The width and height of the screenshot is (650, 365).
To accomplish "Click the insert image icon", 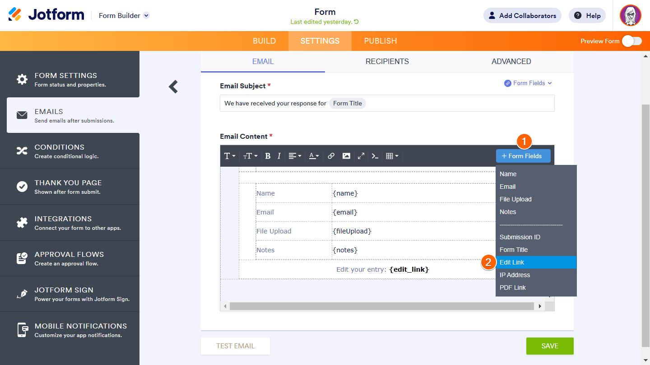I will point(346,156).
